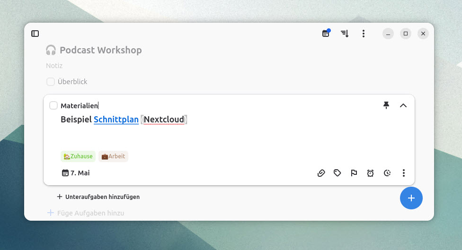Image resolution: width=462 pixels, height=250 pixels.
Task: Attach a file with the paperclip icon
Action: pyautogui.click(x=321, y=173)
